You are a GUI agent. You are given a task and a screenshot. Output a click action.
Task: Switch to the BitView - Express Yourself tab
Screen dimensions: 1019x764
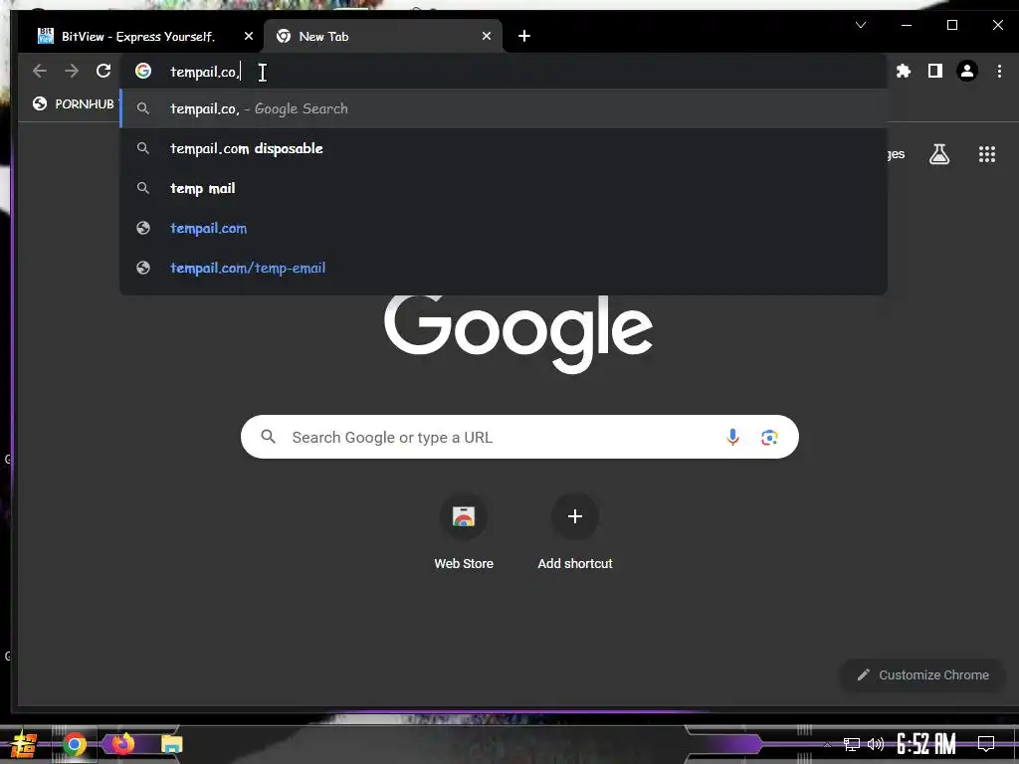tap(140, 37)
